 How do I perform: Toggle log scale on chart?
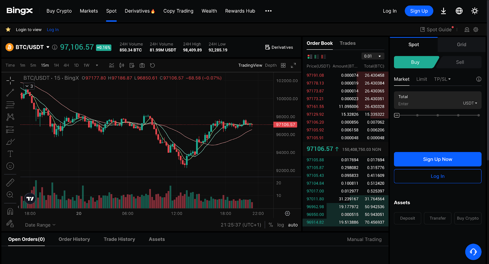[x=280, y=225]
